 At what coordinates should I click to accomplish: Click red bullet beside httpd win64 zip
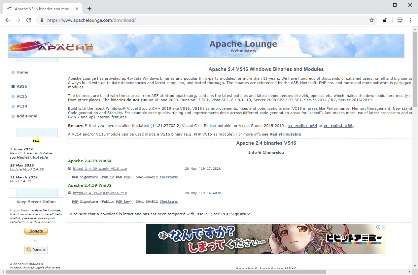tap(70, 168)
